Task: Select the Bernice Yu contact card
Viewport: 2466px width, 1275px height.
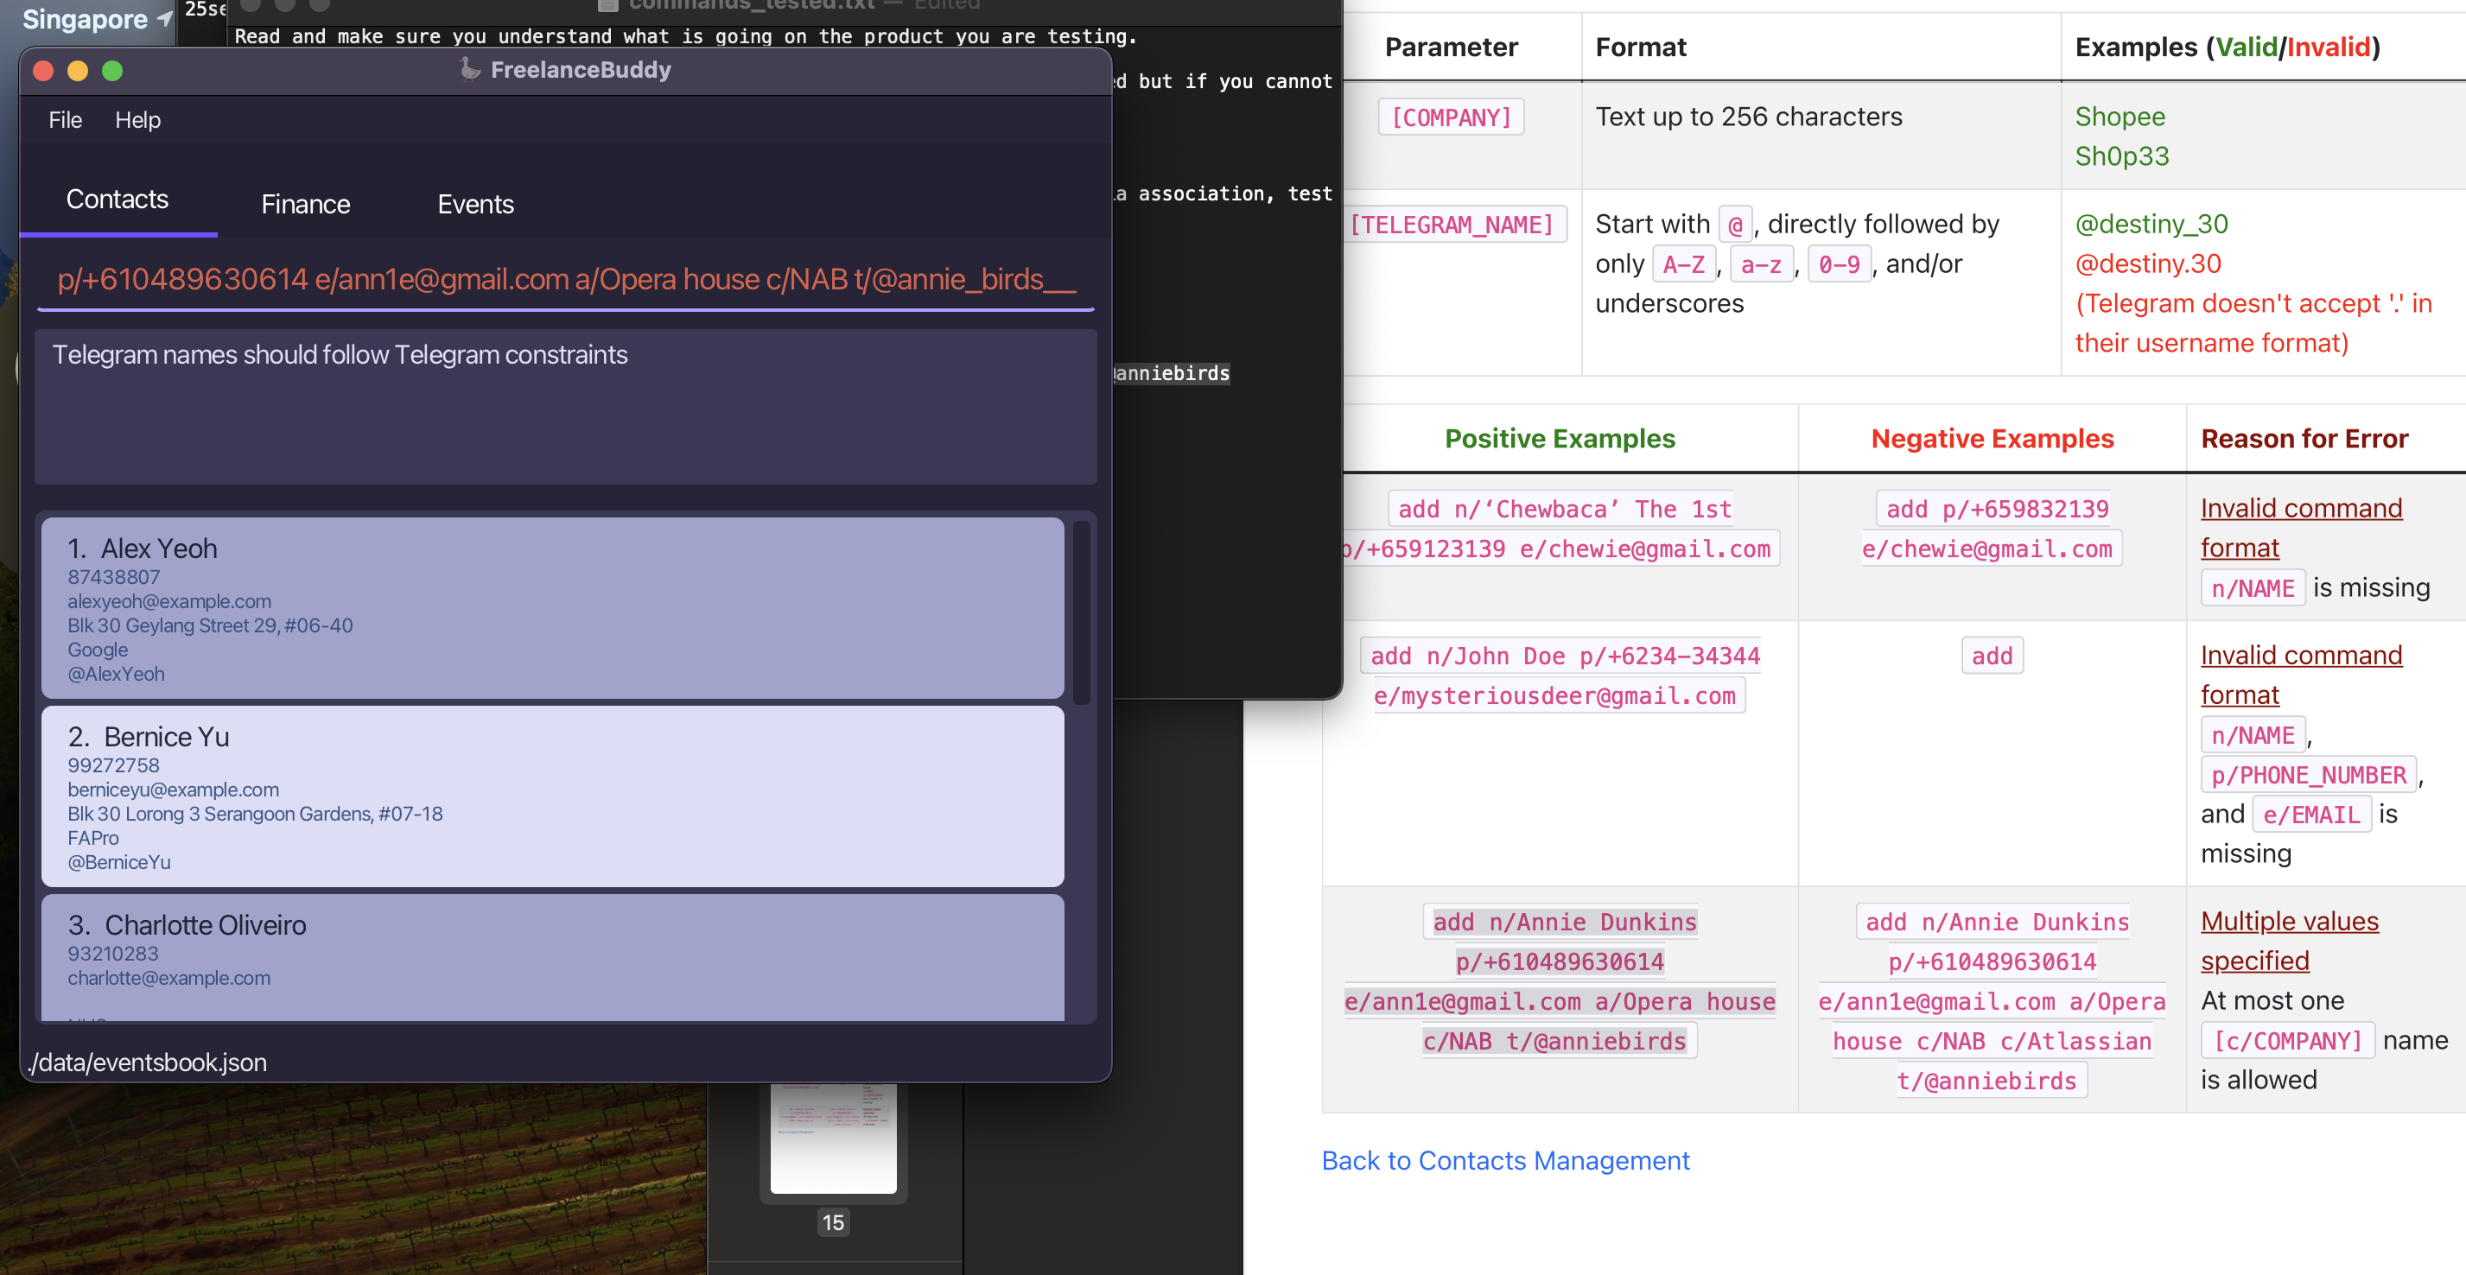Action: coord(551,796)
